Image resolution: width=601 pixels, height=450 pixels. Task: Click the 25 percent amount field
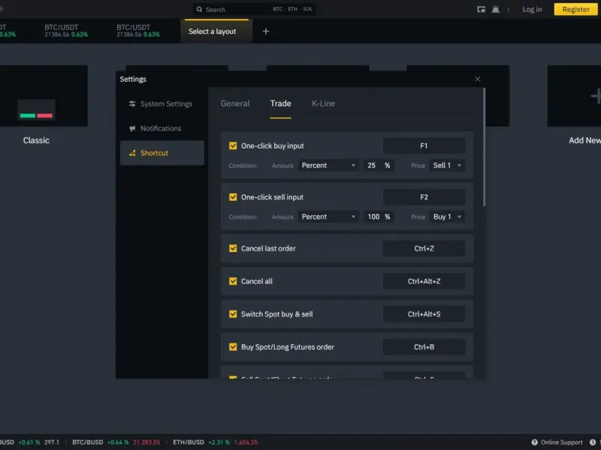(x=379, y=165)
